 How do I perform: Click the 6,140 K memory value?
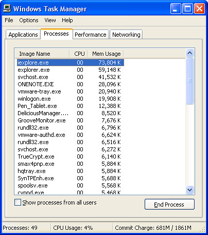(111, 156)
